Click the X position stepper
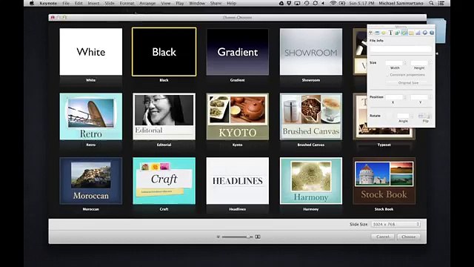 tap(405, 97)
